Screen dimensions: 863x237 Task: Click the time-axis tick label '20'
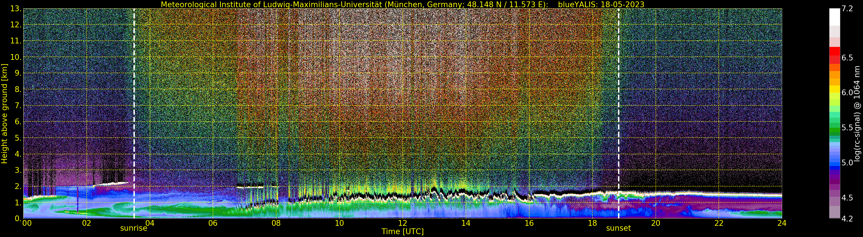click(656, 223)
